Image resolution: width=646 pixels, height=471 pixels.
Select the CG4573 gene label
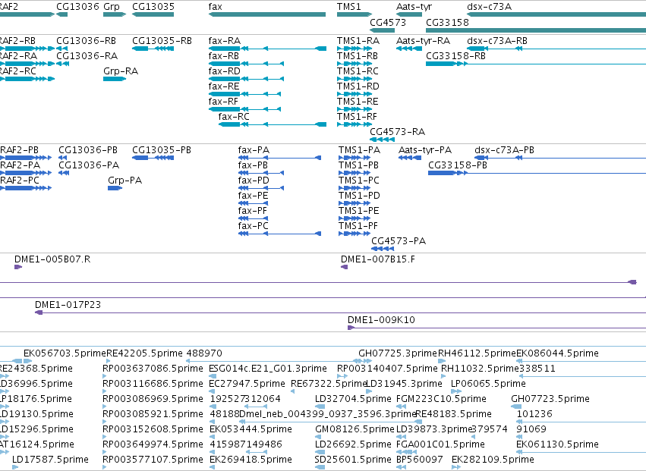tap(388, 22)
